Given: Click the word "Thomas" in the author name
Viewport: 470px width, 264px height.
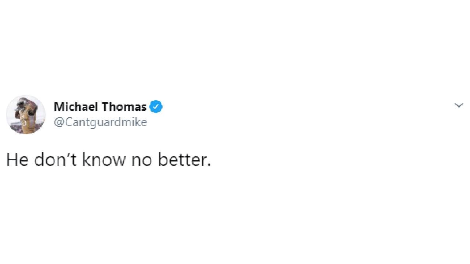Looking at the screenshot, I should pyautogui.click(x=124, y=107).
